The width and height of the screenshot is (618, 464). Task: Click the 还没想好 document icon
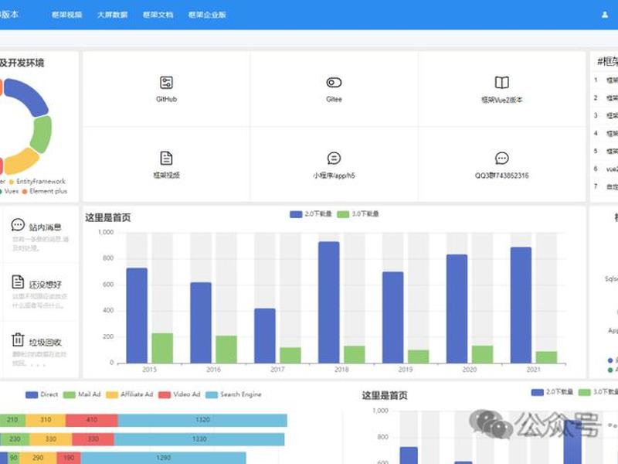pos(18,282)
